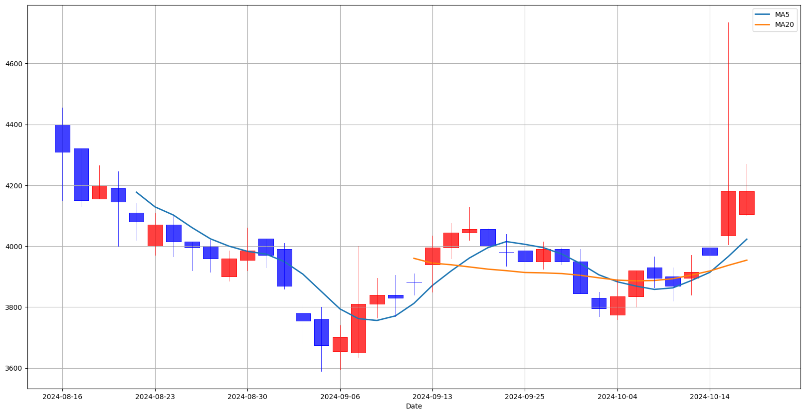This screenshot has width=805, height=415.
Task: Click the MA5 legend label
Action: (782, 14)
